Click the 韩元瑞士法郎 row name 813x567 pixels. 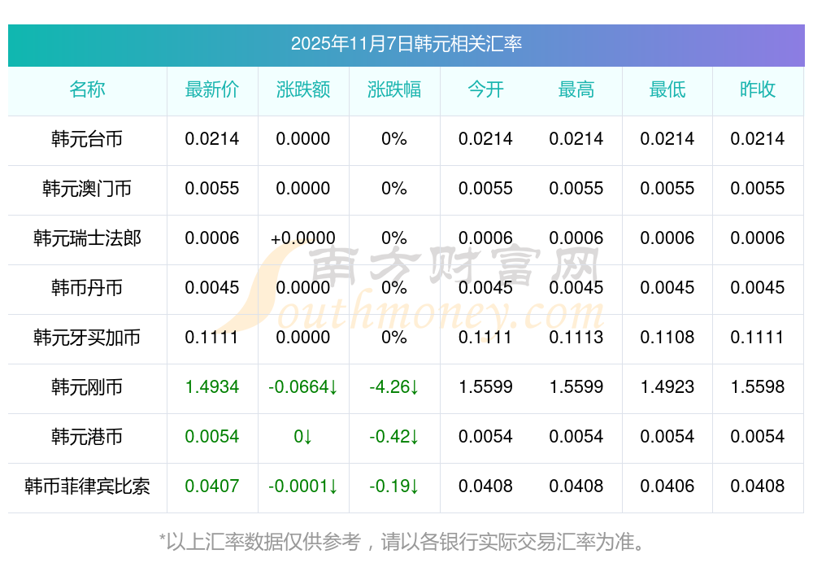87,238
